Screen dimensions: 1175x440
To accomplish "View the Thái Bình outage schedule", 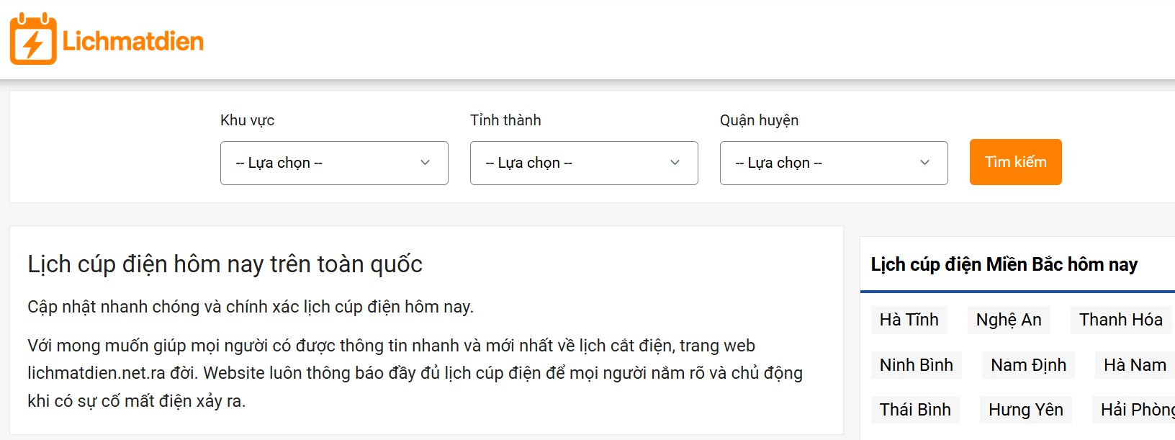I will click(x=915, y=410).
